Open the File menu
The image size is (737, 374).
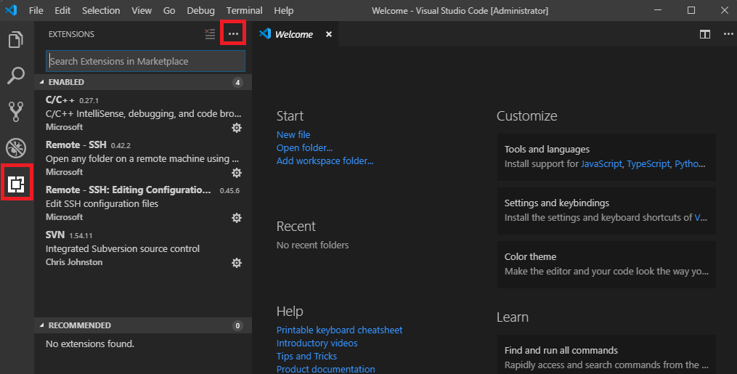click(x=36, y=10)
